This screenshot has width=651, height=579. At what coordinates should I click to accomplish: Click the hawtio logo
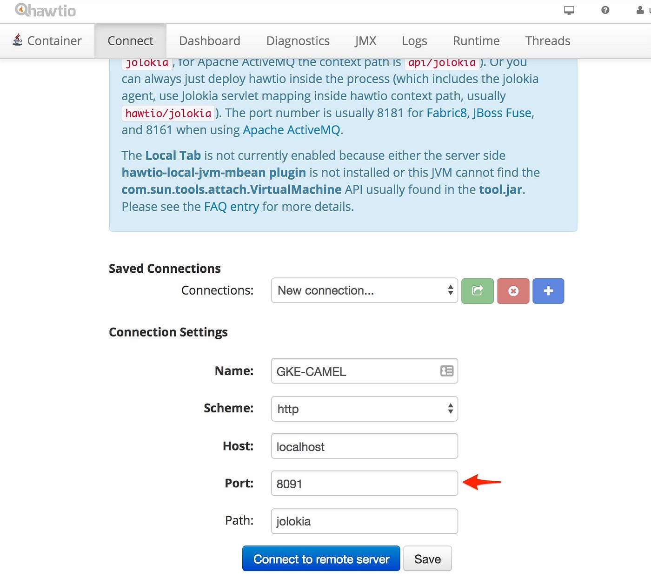tap(45, 10)
